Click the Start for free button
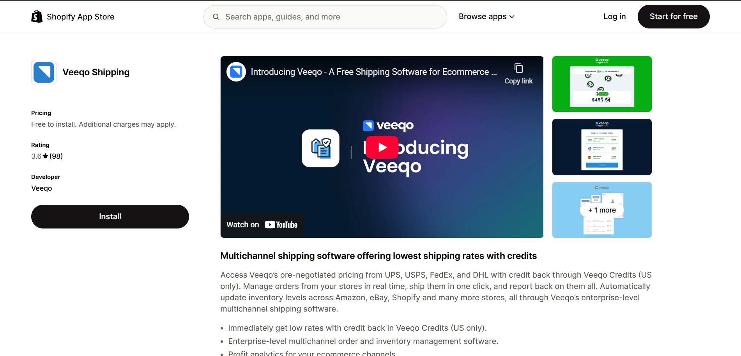Screen dimensions: 741x356 674,16
